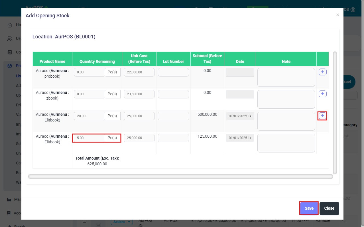Click the contacts icon in the background sidebar

coord(10,52)
